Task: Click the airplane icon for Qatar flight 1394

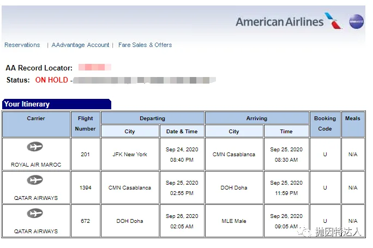Action: [x=35, y=180]
